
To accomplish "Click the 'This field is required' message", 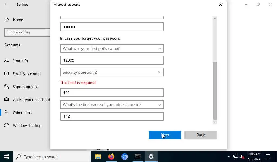I will pyautogui.click(x=78, y=83).
